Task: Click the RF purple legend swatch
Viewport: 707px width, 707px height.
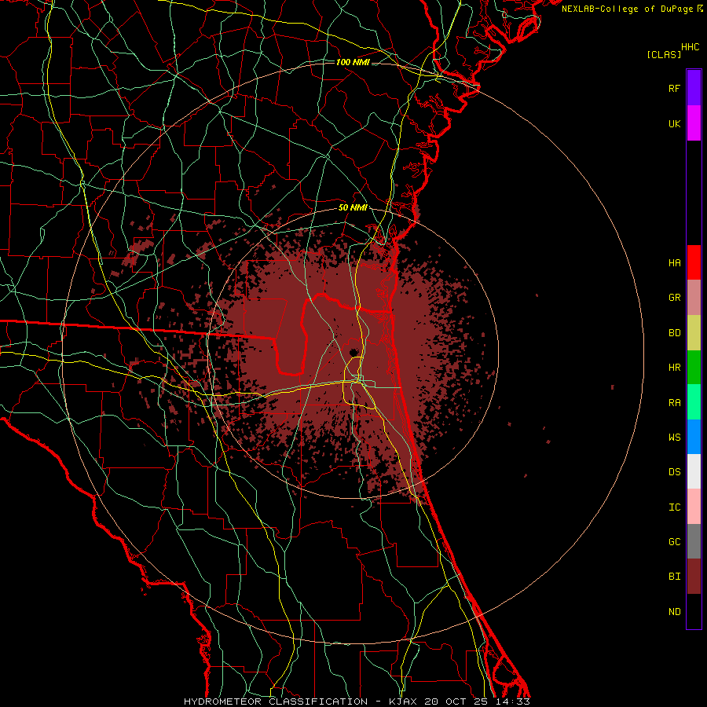Action: (x=694, y=88)
